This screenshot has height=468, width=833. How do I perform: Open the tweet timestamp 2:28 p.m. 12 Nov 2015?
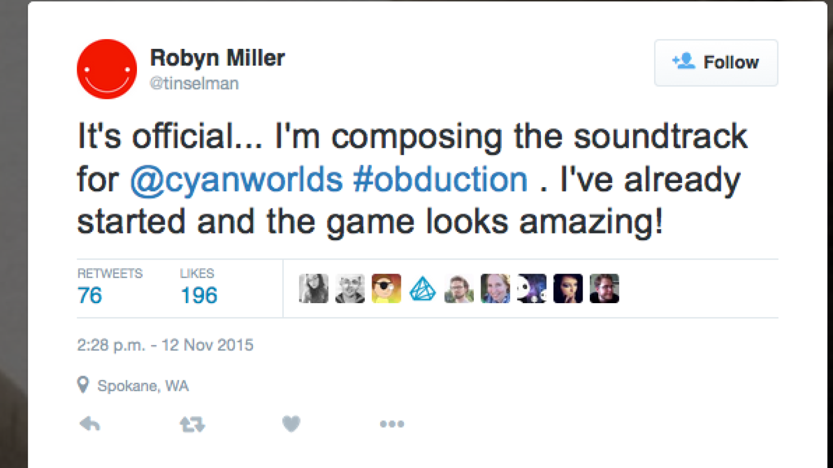tap(165, 345)
